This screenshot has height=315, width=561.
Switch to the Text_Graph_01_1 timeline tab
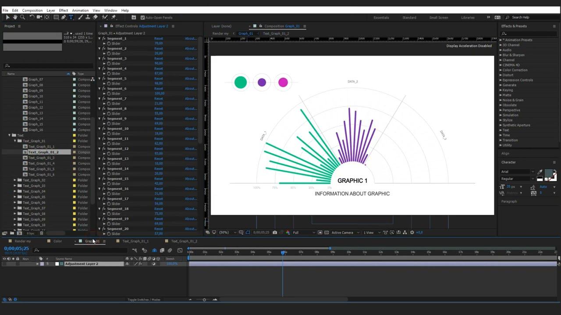(x=135, y=241)
